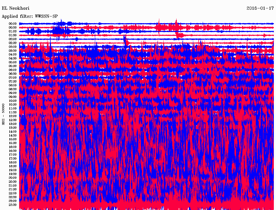Click the 00:30 time label
Screen dimensions: 276x210
tap(13, 27)
